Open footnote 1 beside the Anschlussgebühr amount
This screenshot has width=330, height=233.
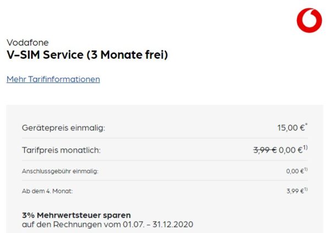pos(306,169)
